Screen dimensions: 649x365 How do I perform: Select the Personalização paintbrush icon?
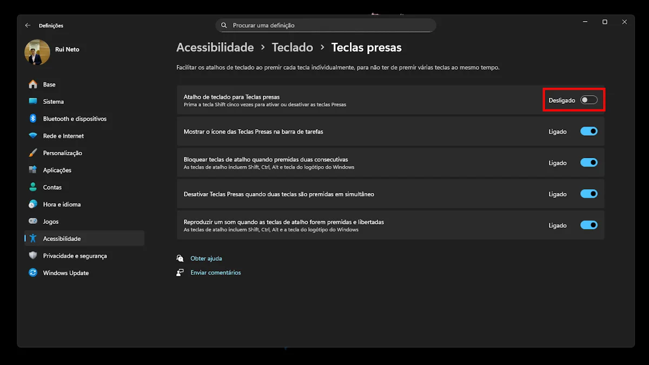point(33,153)
